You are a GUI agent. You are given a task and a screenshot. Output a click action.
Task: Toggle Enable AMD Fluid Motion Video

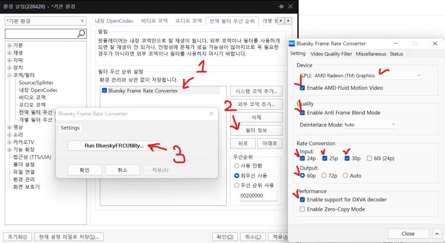(302, 88)
